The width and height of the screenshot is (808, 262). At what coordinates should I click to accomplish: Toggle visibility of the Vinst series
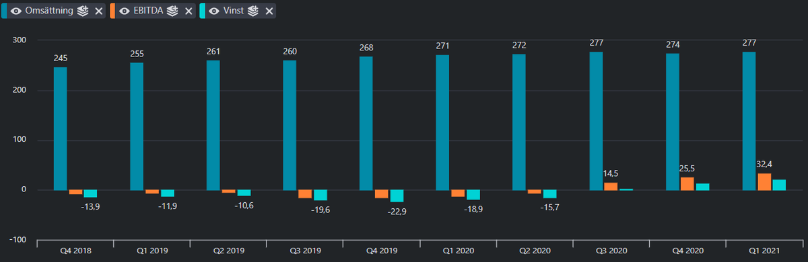coord(213,11)
